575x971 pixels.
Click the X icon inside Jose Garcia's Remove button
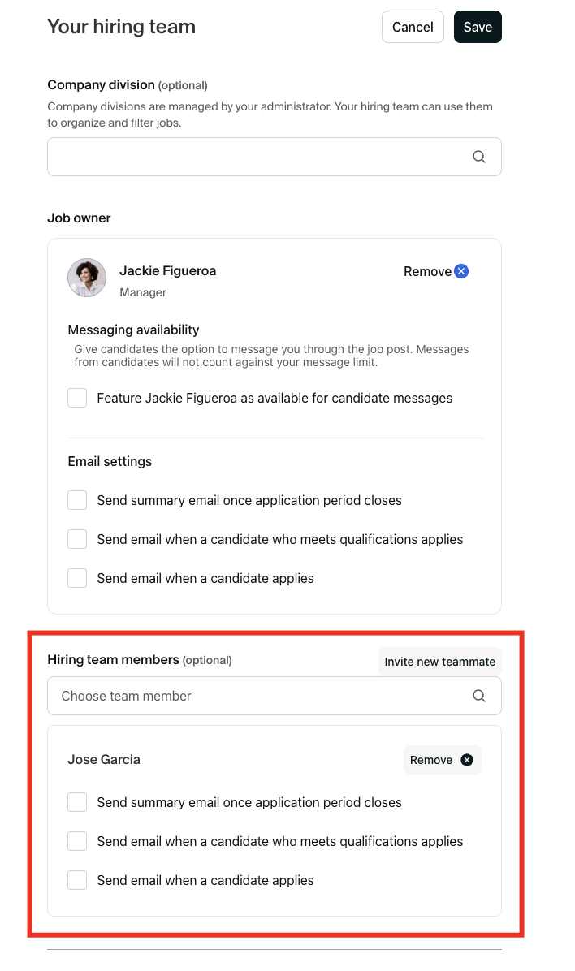coord(467,759)
